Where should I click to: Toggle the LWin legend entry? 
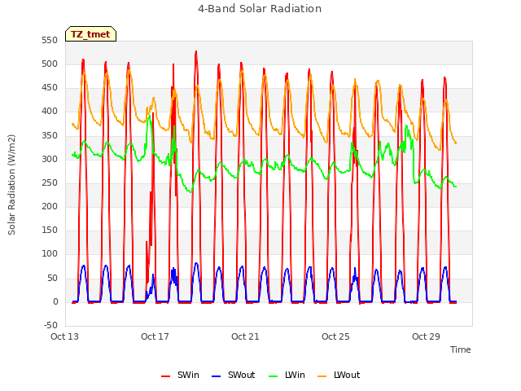tap(287, 375)
